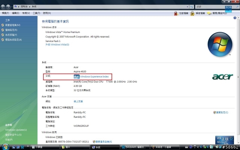The width and height of the screenshot is (240, 150).
Task: Switch to 未命名 - 小畫家 taskbar button
Action: coord(165,147)
